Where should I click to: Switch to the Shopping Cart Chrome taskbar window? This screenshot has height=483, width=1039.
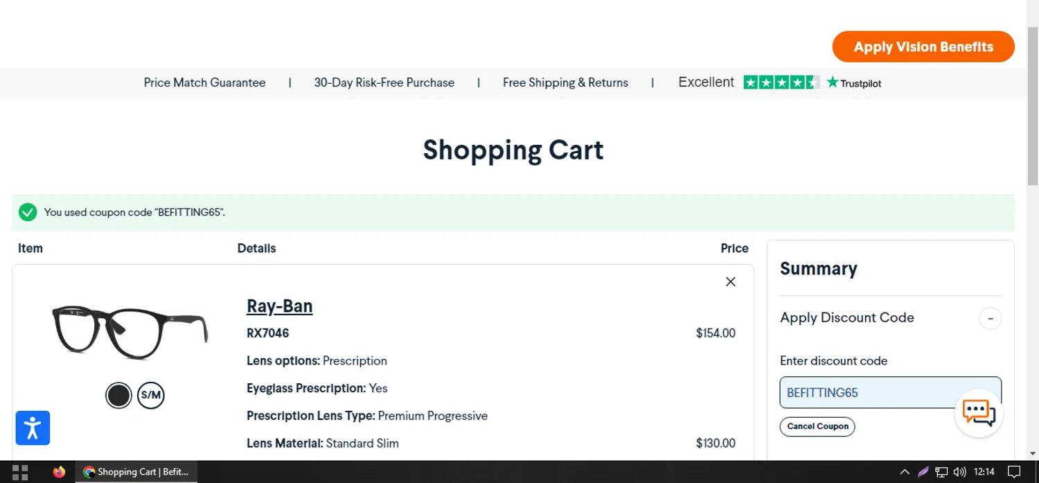click(x=136, y=472)
